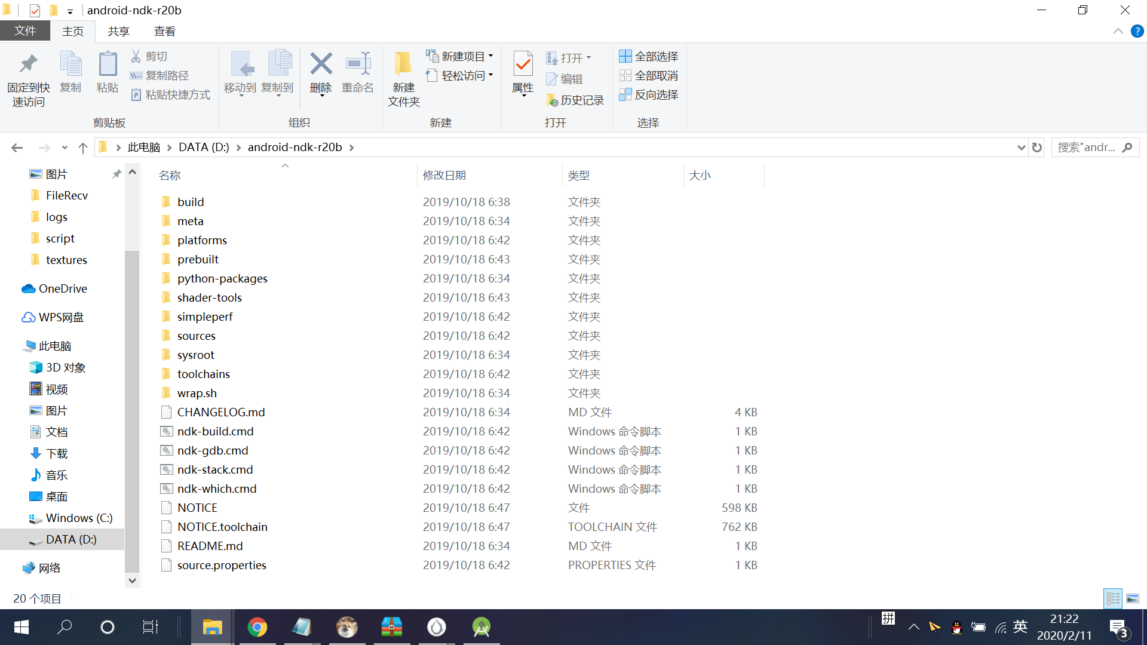Click the New Folder (新建文件夹) icon
This screenshot has width=1147, height=645.
coord(403,64)
